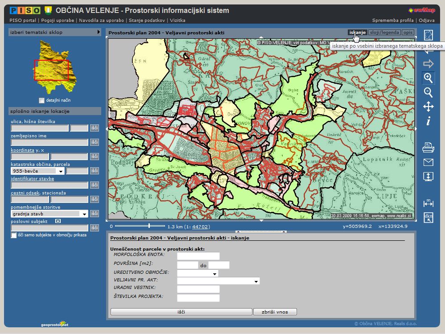Select the zoom out magnifier tool
This screenshot has width=445, height=334.
[x=428, y=92]
